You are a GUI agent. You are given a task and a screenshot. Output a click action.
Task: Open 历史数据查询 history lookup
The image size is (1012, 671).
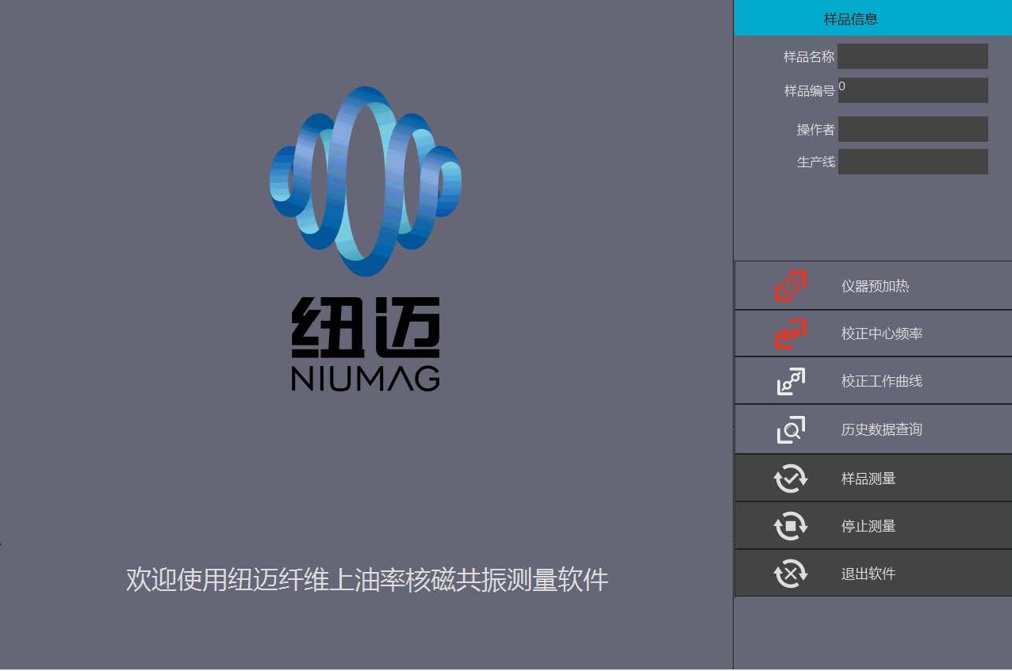tap(873, 429)
